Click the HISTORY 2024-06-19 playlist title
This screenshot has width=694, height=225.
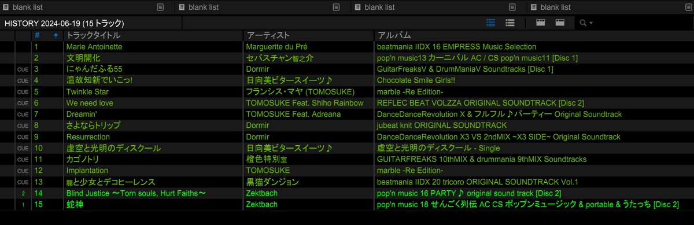click(x=64, y=24)
